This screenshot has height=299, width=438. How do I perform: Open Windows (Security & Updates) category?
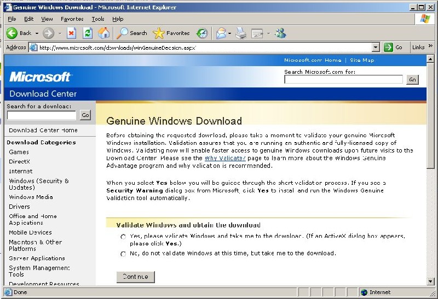[x=39, y=184]
